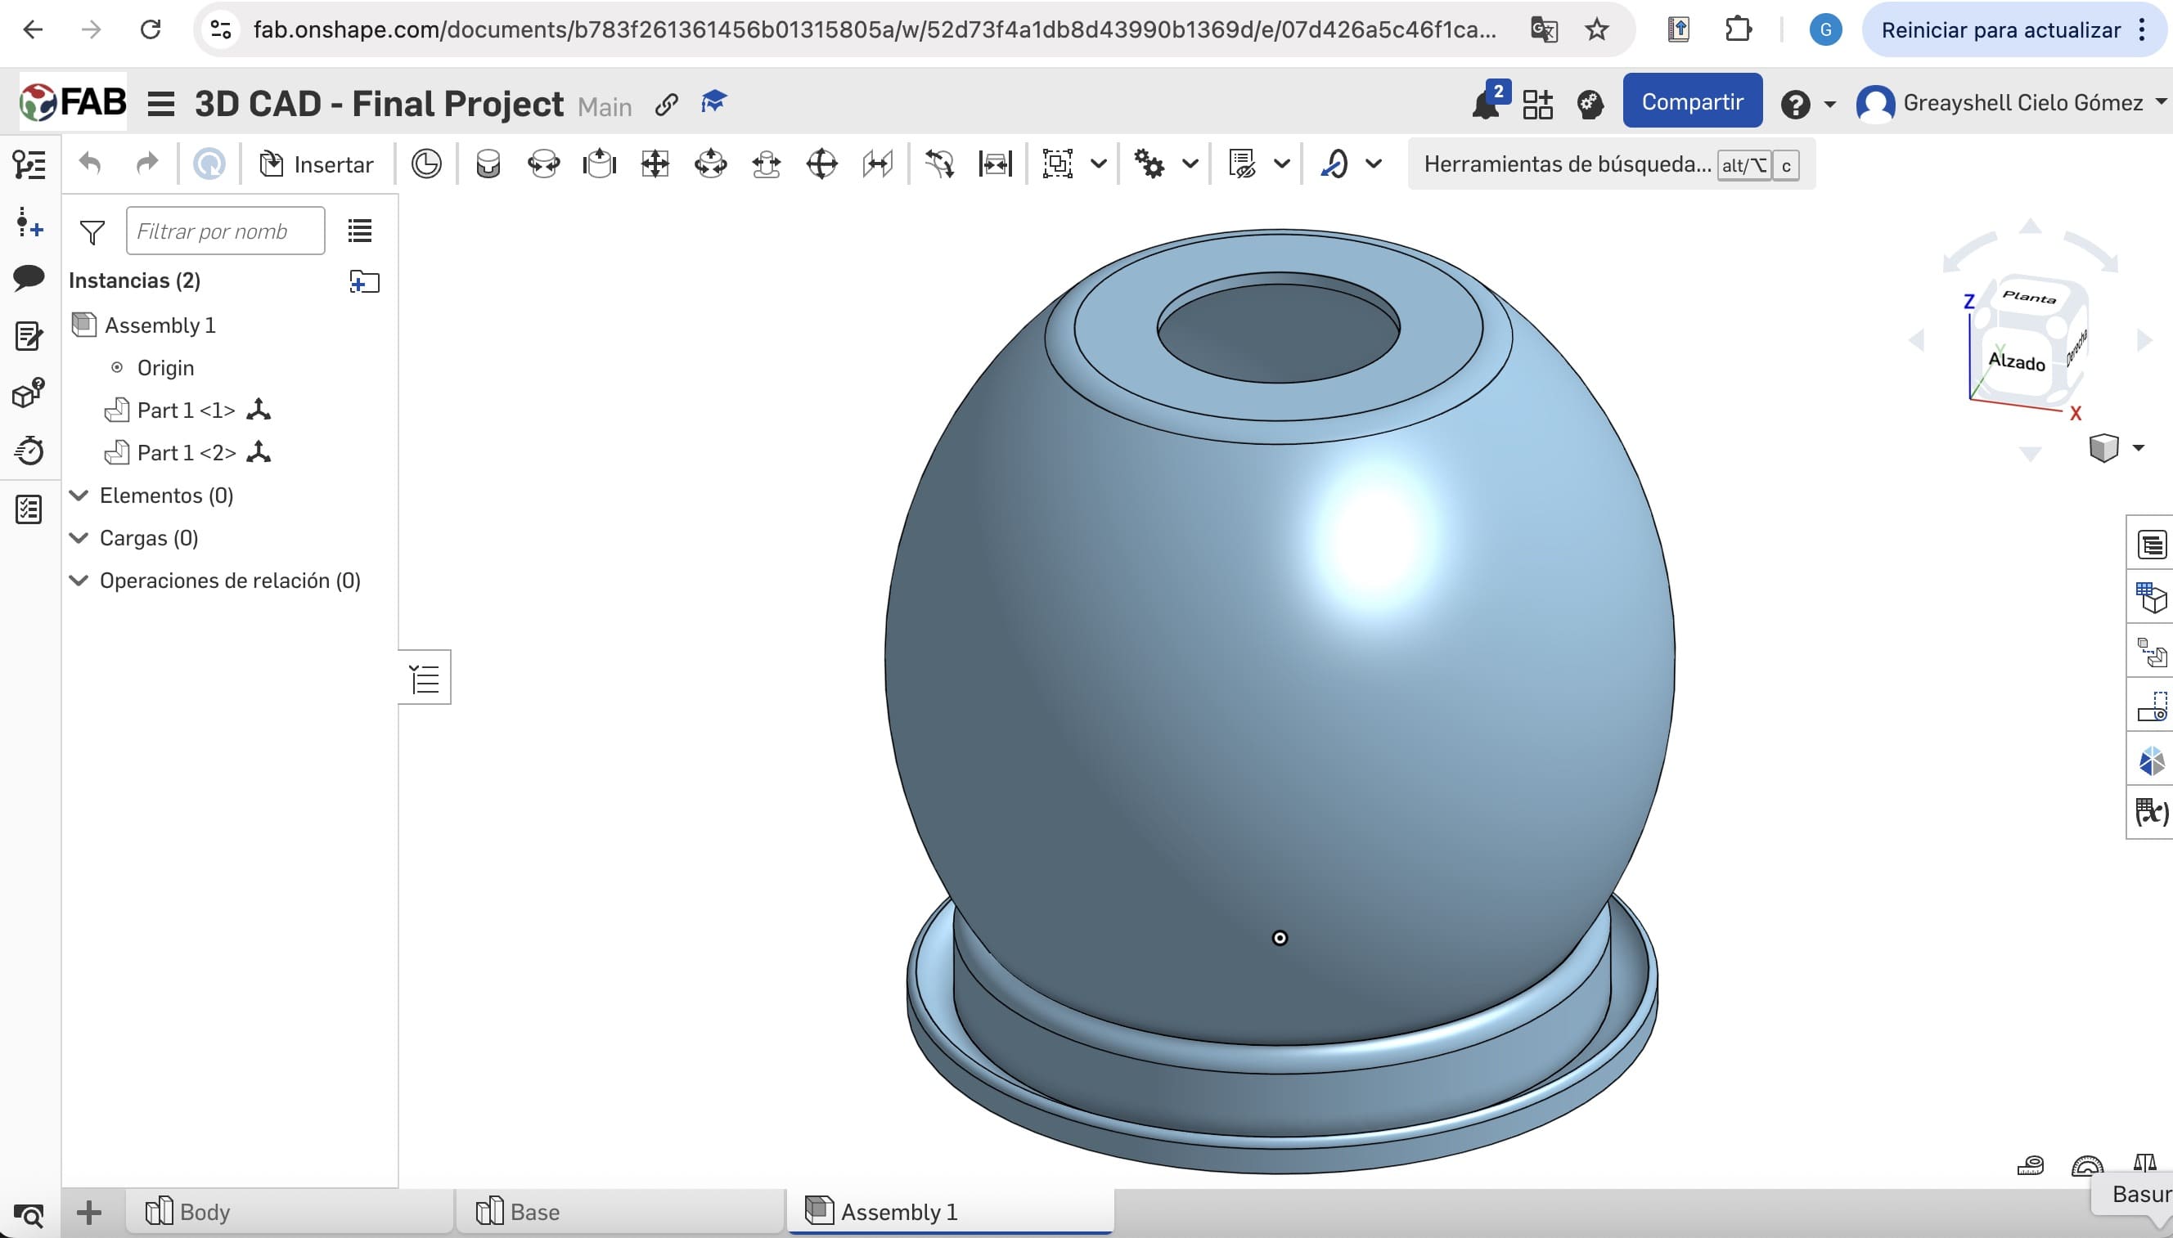Select the Revolute mate tool

pyautogui.click(x=543, y=164)
